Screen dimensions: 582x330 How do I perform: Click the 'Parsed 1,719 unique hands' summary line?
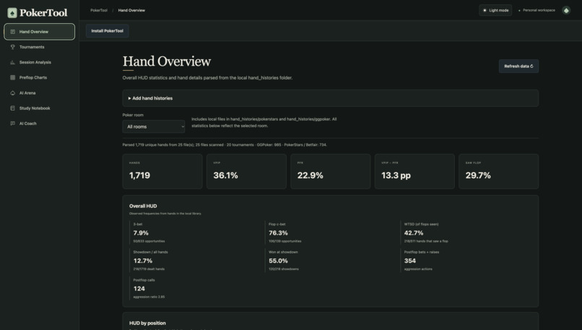tap(225, 144)
